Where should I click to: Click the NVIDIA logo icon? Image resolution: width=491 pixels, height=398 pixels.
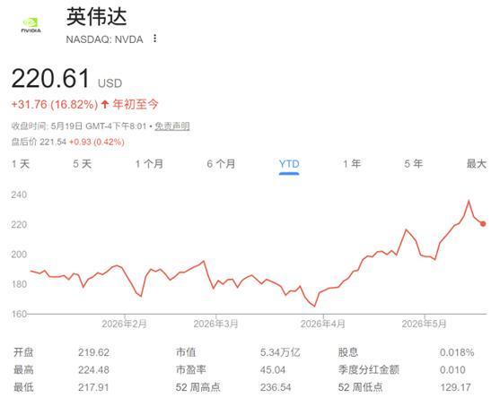[x=31, y=25]
